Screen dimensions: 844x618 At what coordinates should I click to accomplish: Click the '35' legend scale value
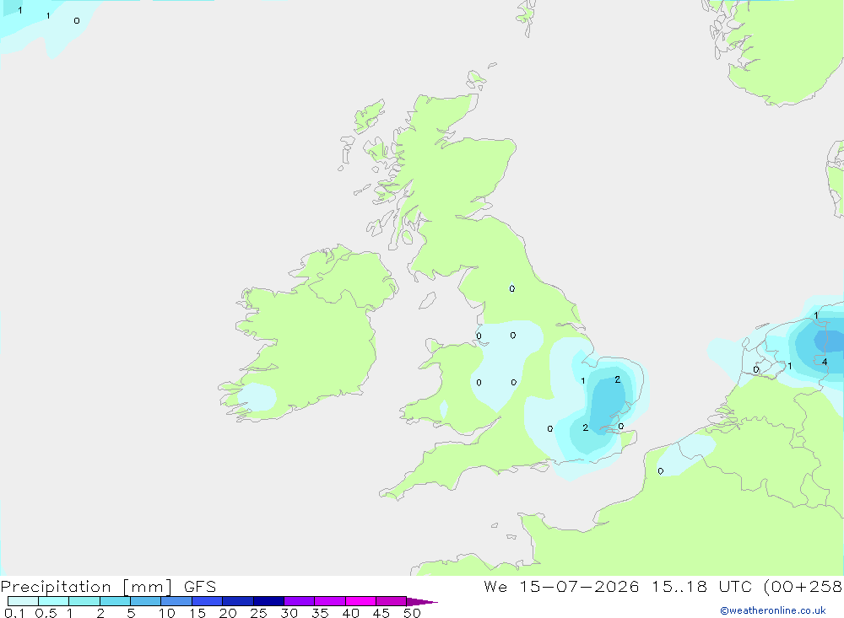click(320, 613)
